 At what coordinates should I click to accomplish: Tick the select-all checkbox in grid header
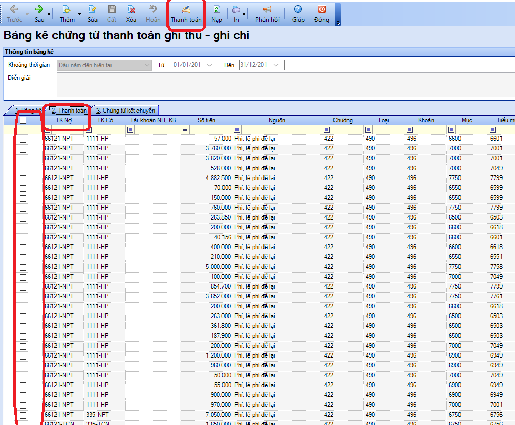[23, 120]
